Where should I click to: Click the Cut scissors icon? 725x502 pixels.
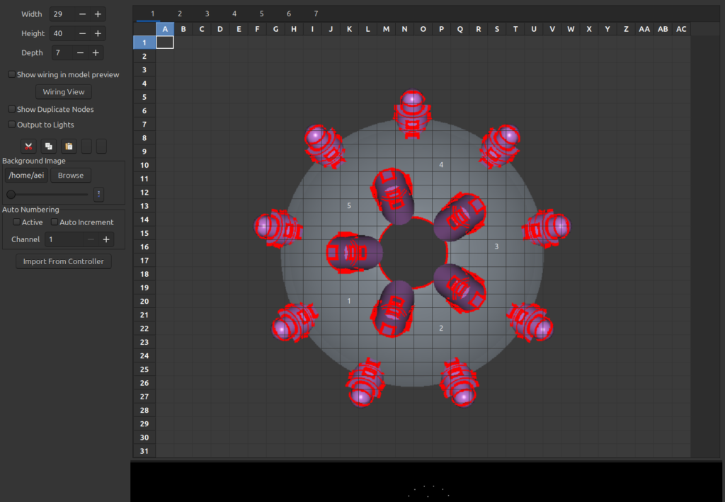(28, 147)
